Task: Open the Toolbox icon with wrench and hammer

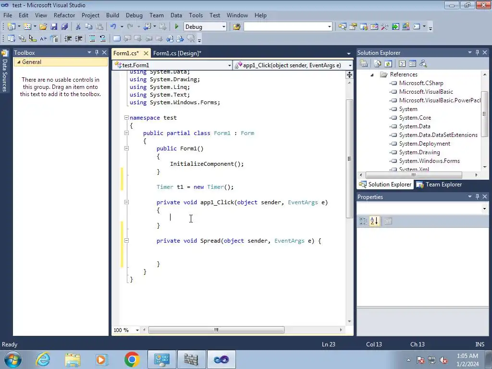Action: click(385, 27)
